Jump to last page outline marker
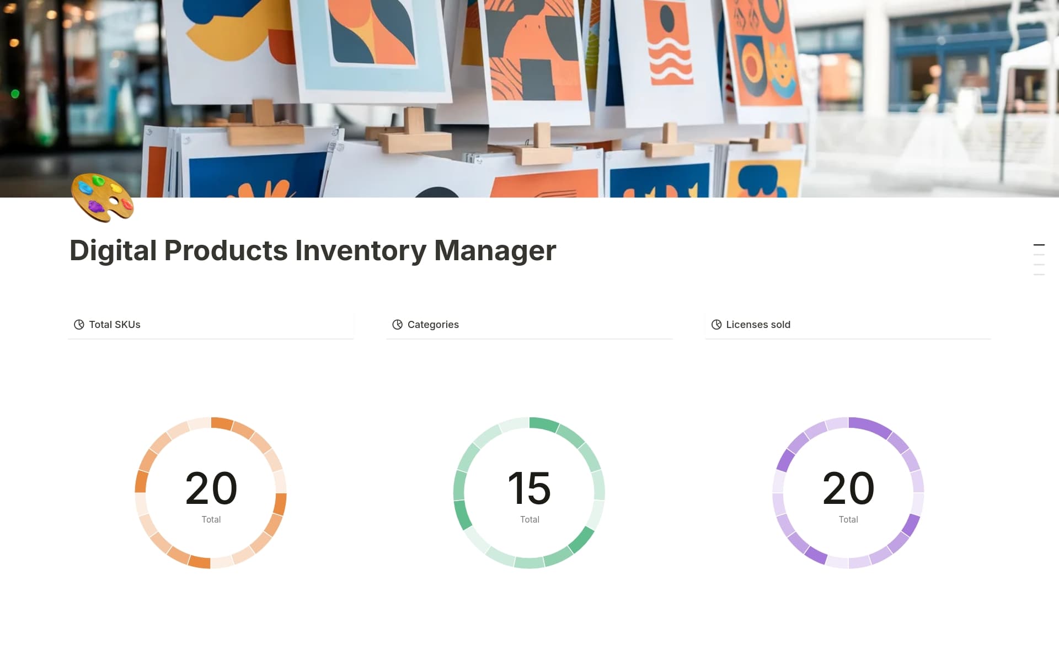1059x661 pixels. (1039, 275)
